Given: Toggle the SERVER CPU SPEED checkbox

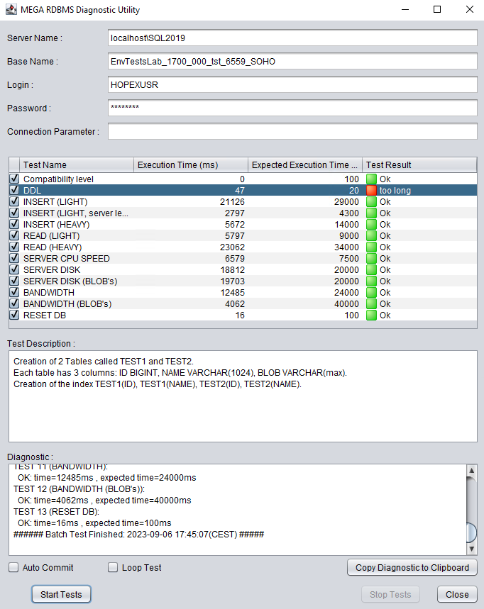Looking at the screenshot, I should 14,258.
